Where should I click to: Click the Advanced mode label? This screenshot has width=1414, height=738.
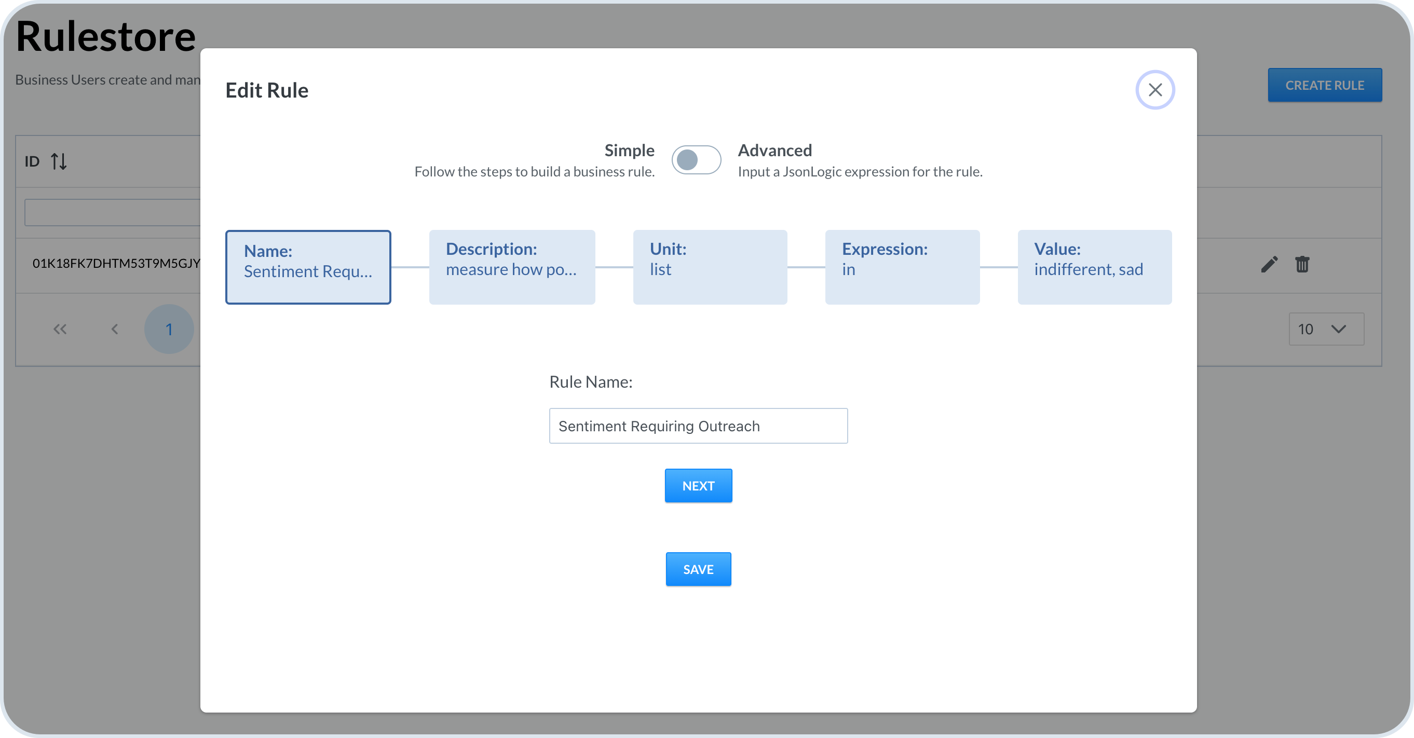pos(774,151)
